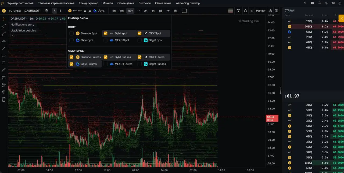Click the fullscreen square icon after 1M
The image size is (344, 173).
pyautogui.click(x=184, y=11)
